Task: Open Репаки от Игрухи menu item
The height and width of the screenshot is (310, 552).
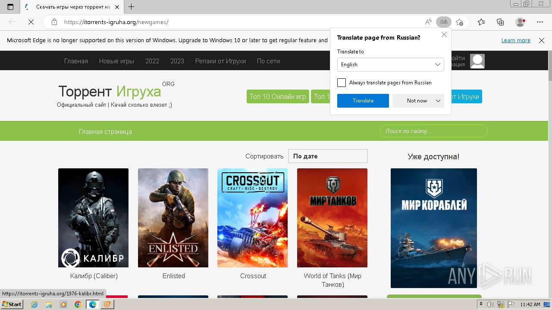Action: pos(220,61)
